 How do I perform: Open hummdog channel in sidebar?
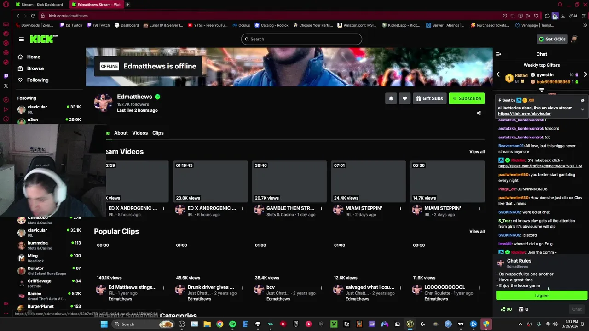pyautogui.click(x=49, y=245)
